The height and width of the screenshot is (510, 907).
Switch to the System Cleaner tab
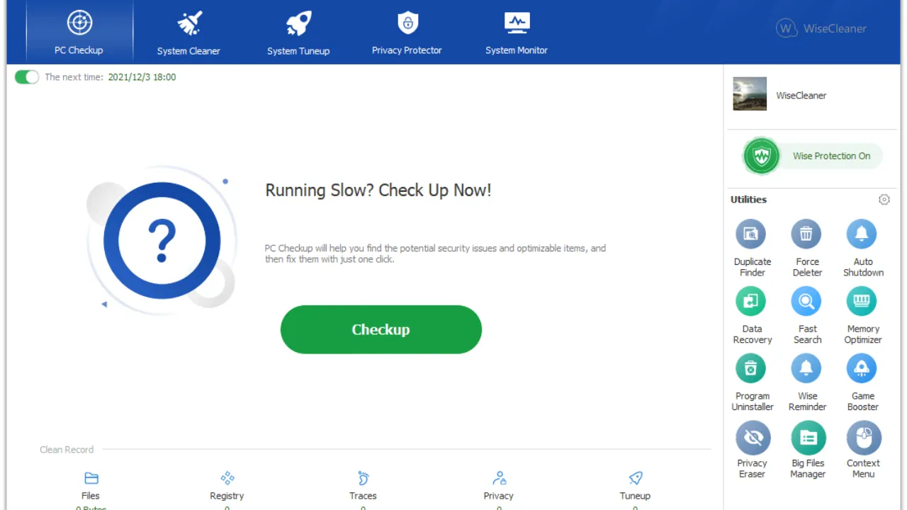tap(188, 32)
